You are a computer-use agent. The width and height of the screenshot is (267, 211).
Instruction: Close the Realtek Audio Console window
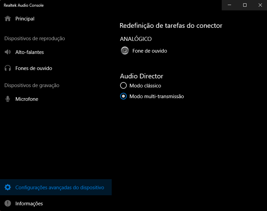(x=260, y=5)
